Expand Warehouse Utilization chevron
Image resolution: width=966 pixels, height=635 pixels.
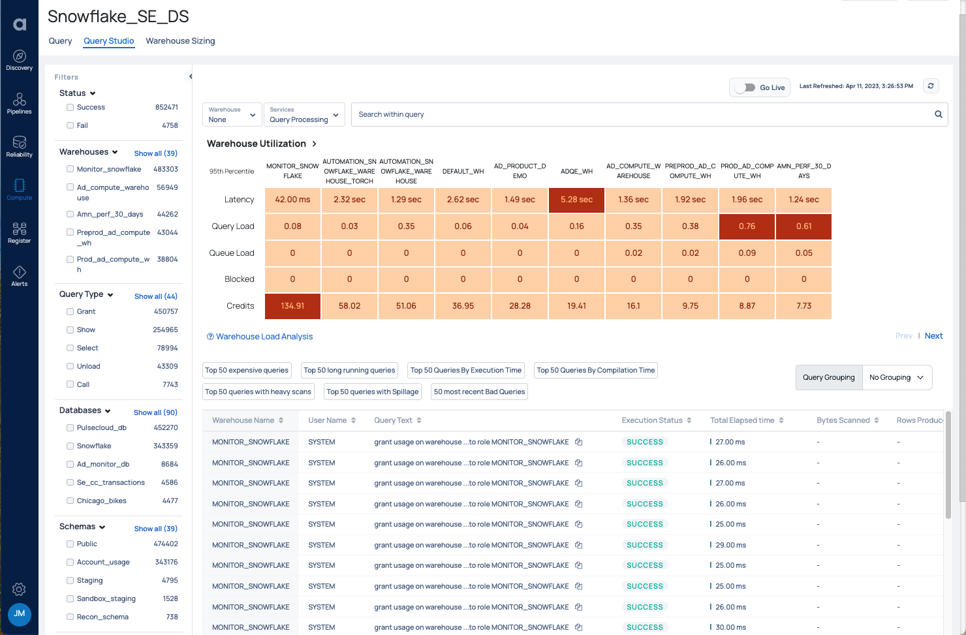314,144
